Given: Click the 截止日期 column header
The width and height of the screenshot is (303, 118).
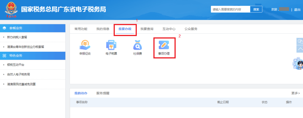Looking at the screenshot, I should click(x=223, y=102).
